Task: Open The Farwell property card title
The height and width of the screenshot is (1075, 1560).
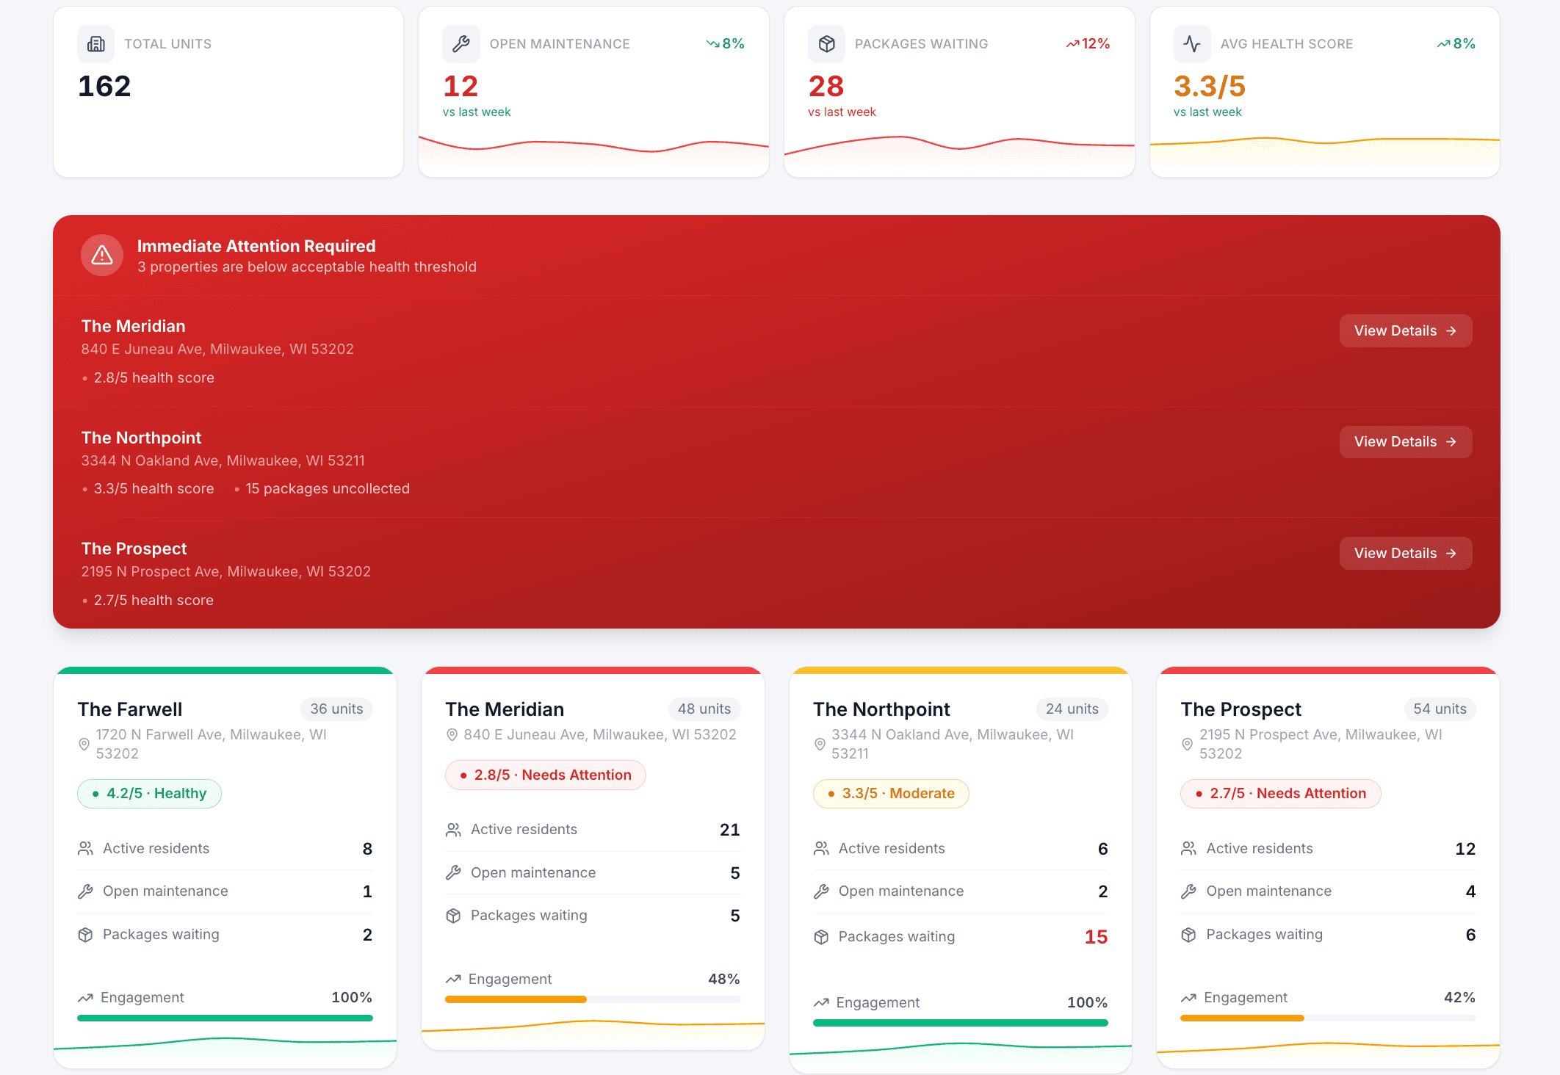Action: click(x=130, y=709)
